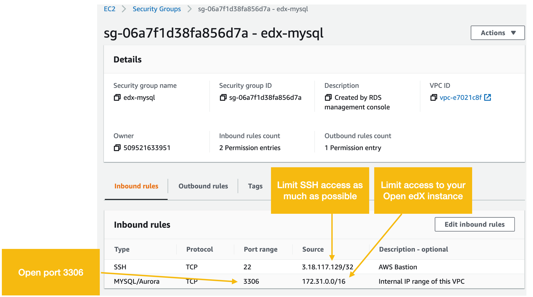Open the vpc-e7021c8f link
Image resolution: width=533 pixels, height=297 pixels.
[460, 98]
